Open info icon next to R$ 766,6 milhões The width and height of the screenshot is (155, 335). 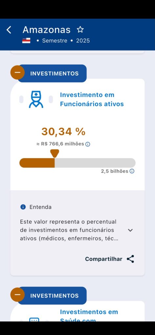(88, 144)
